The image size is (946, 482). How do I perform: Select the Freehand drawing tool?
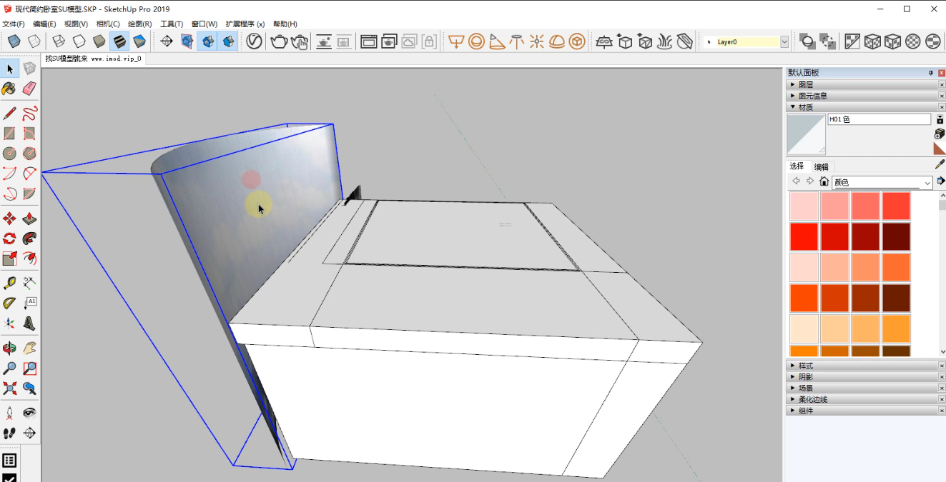click(29, 114)
